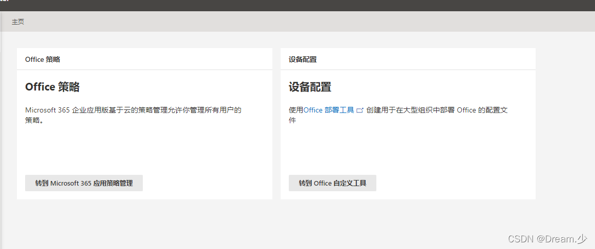The height and width of the screenshot is (249, 595).
Task: Click the small Office 策略 card title
Action: click(x=42, y=59)
